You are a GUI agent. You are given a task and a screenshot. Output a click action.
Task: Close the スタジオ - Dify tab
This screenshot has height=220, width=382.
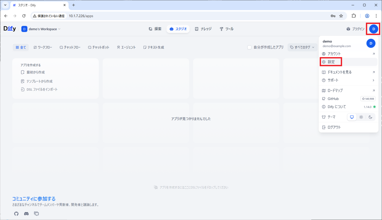(64, 5)
